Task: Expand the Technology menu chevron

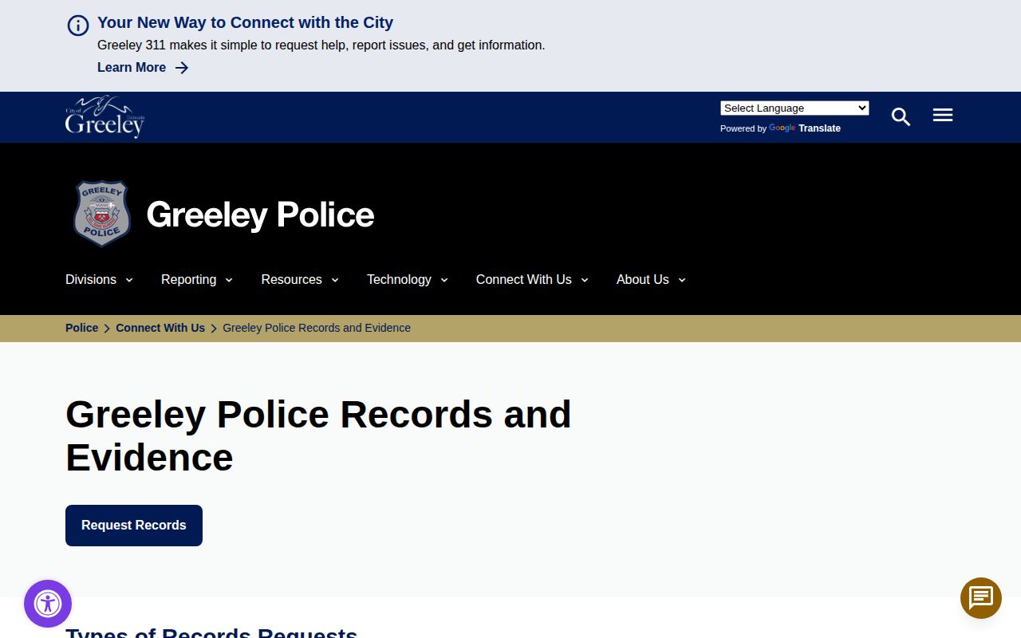Action: [444, 280]
